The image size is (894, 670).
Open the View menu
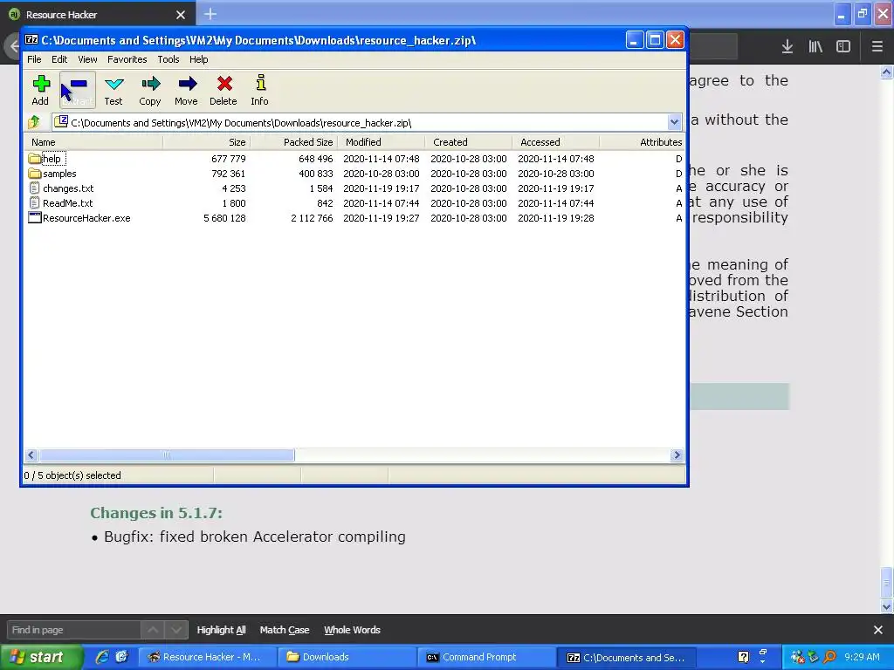87,59
